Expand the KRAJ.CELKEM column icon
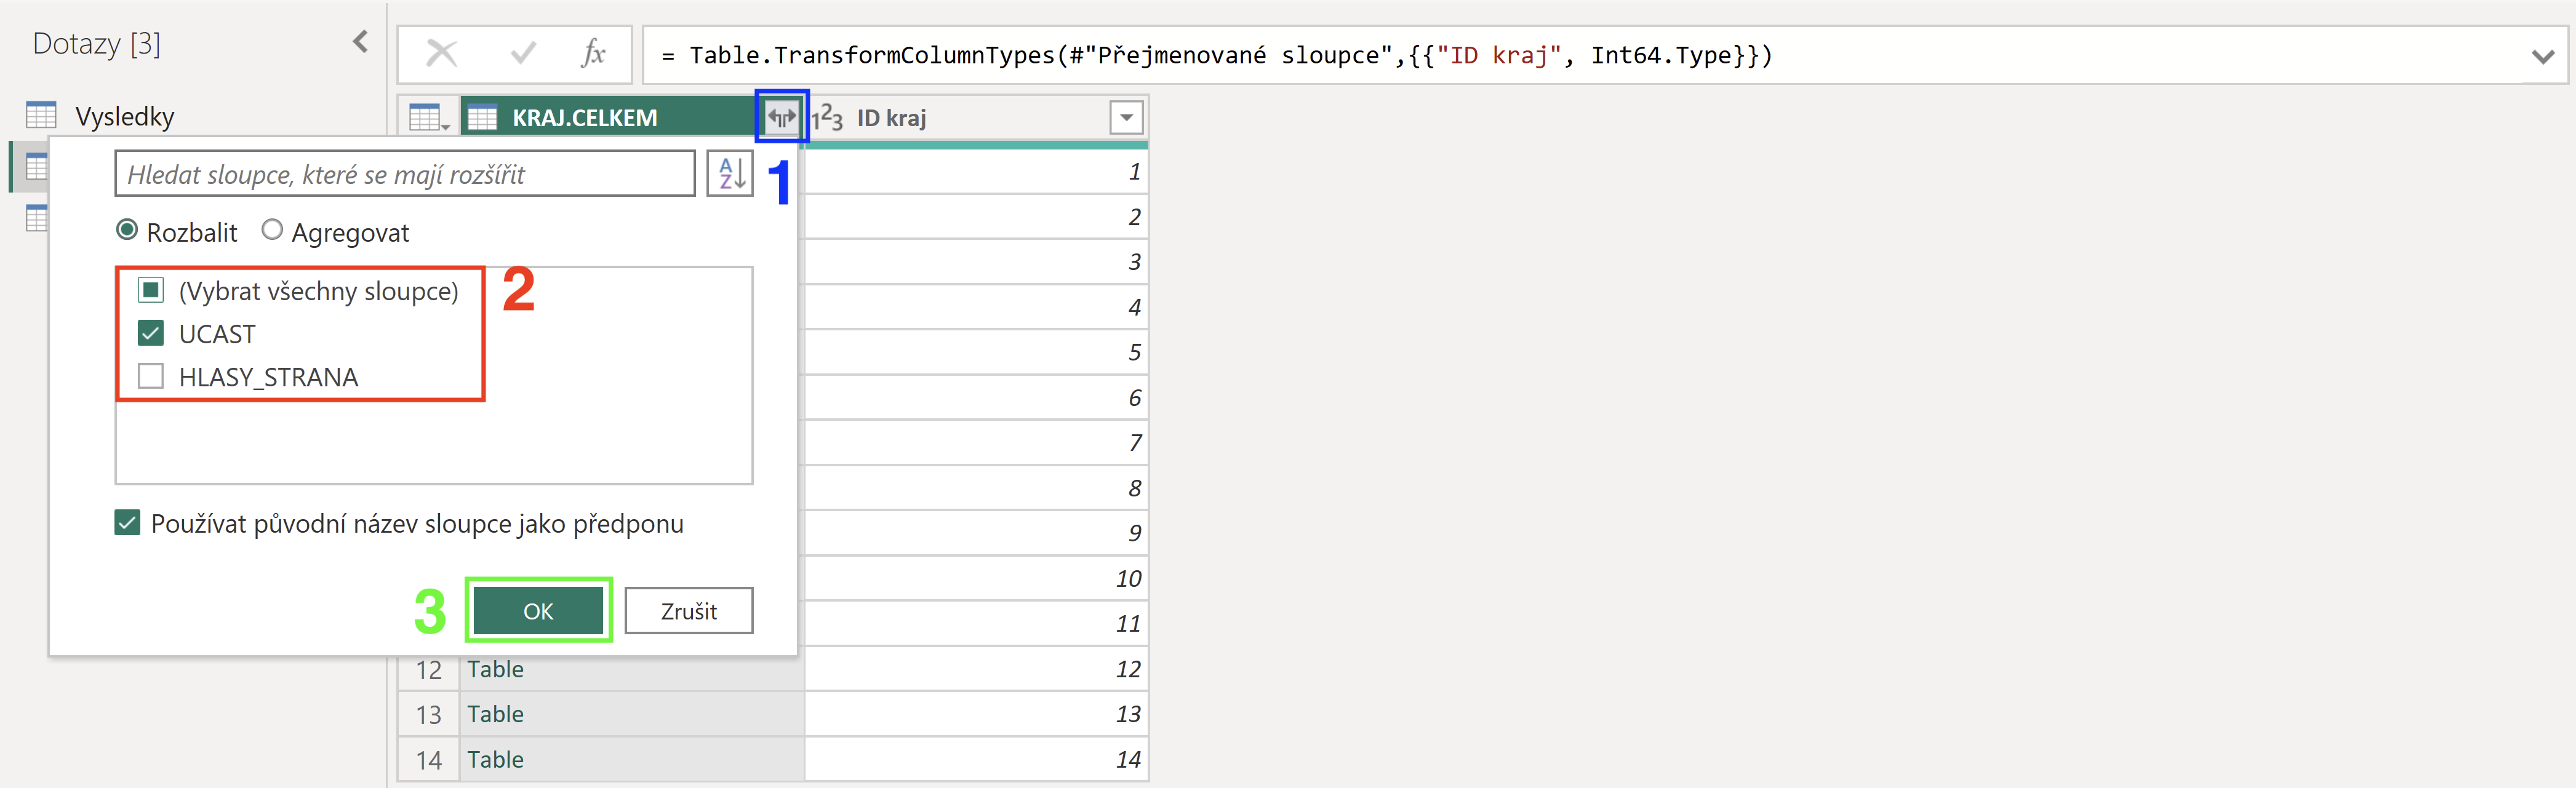Viewport: 2576px width, 788px height. 781,117
